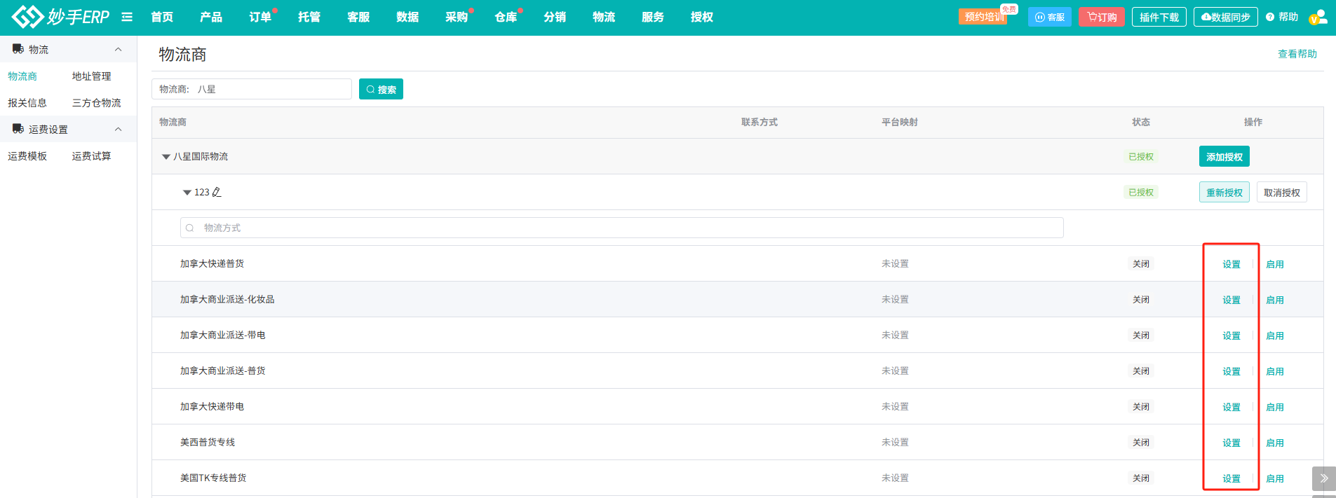Click 启用 for 美国TK专线普货
The image size is (1336, 498).
(1275, 478)
